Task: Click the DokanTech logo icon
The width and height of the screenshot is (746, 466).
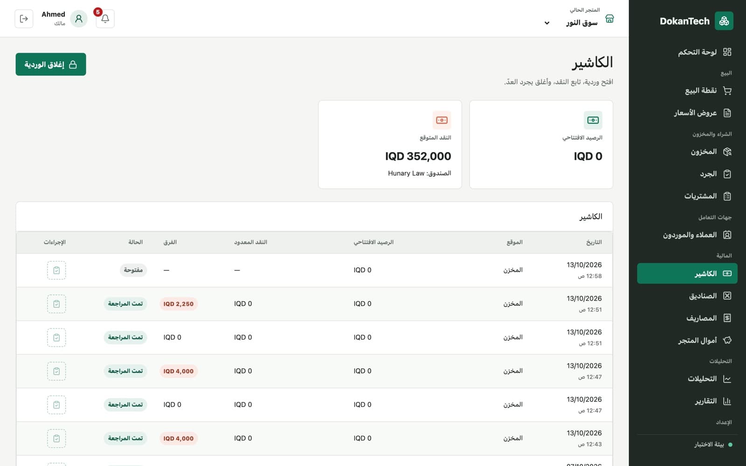Action: coord(724,21)
